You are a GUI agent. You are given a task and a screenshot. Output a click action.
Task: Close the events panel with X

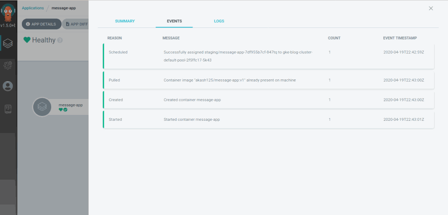click(431, 9)
